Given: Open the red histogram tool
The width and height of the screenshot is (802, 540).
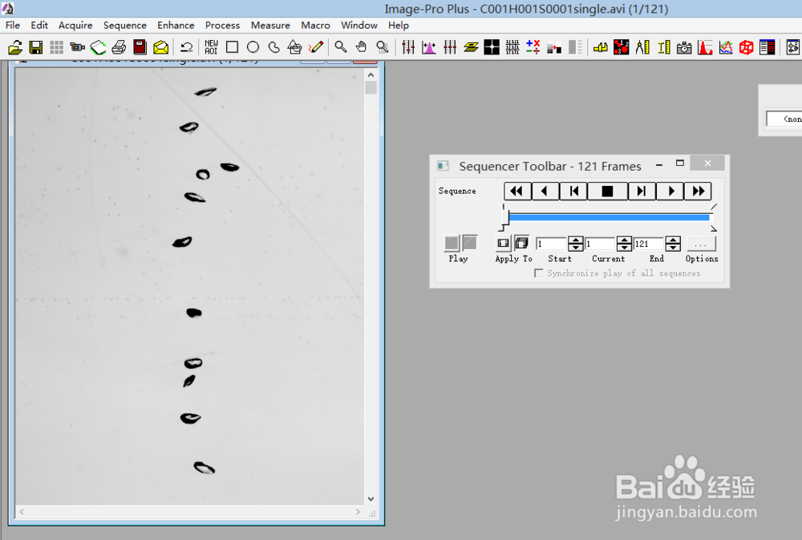Looking at the screenshot, I should [x=705, y=47].
